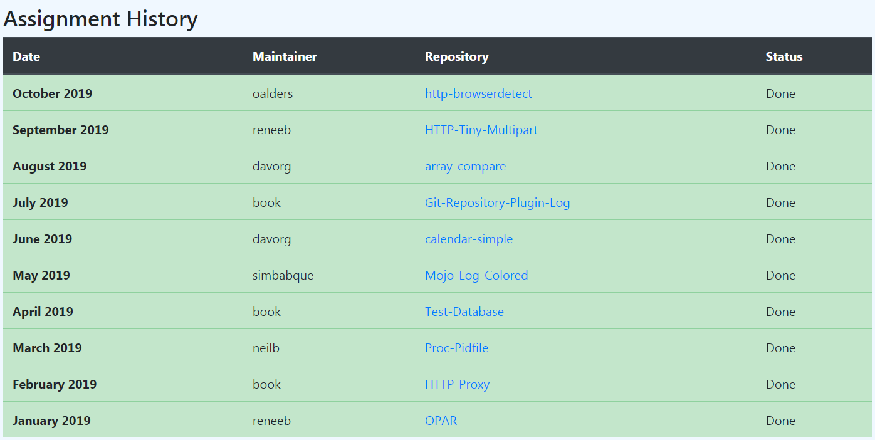Image resolution: width=875 pixels, height=440 pixels.
Task: Click the Status column header
Action: (784, 56)
